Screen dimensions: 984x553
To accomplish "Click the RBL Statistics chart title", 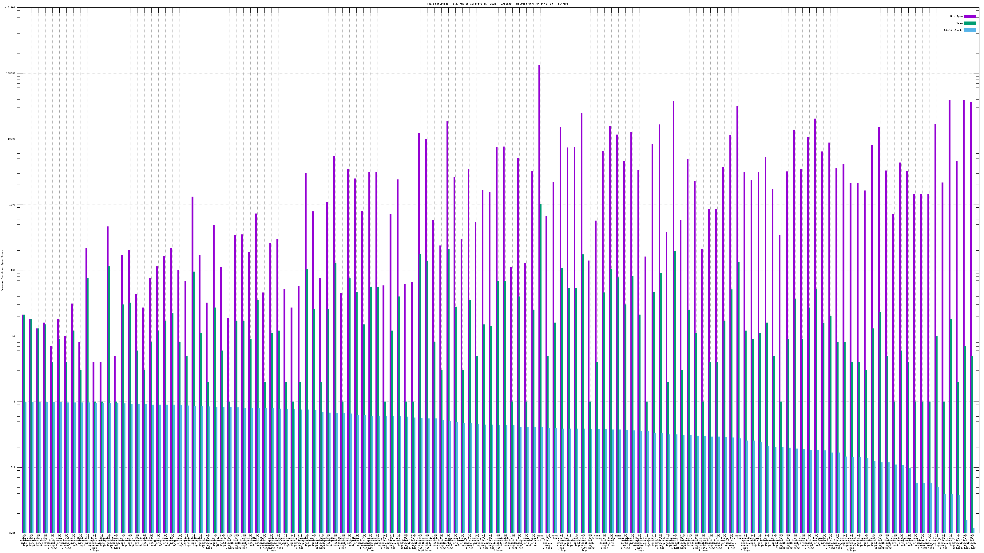I will pyautogui.click(x=497, y=4).
